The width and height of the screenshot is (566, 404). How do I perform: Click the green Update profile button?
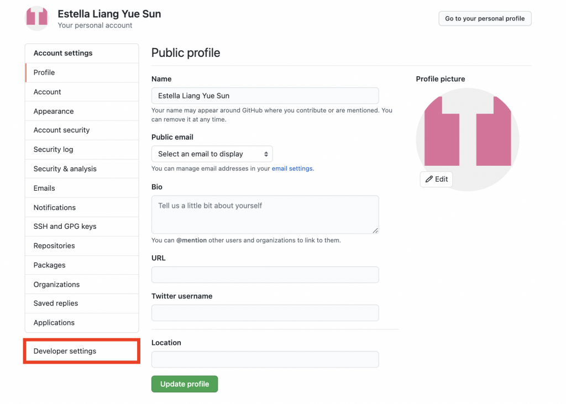[x=185, y=384]
